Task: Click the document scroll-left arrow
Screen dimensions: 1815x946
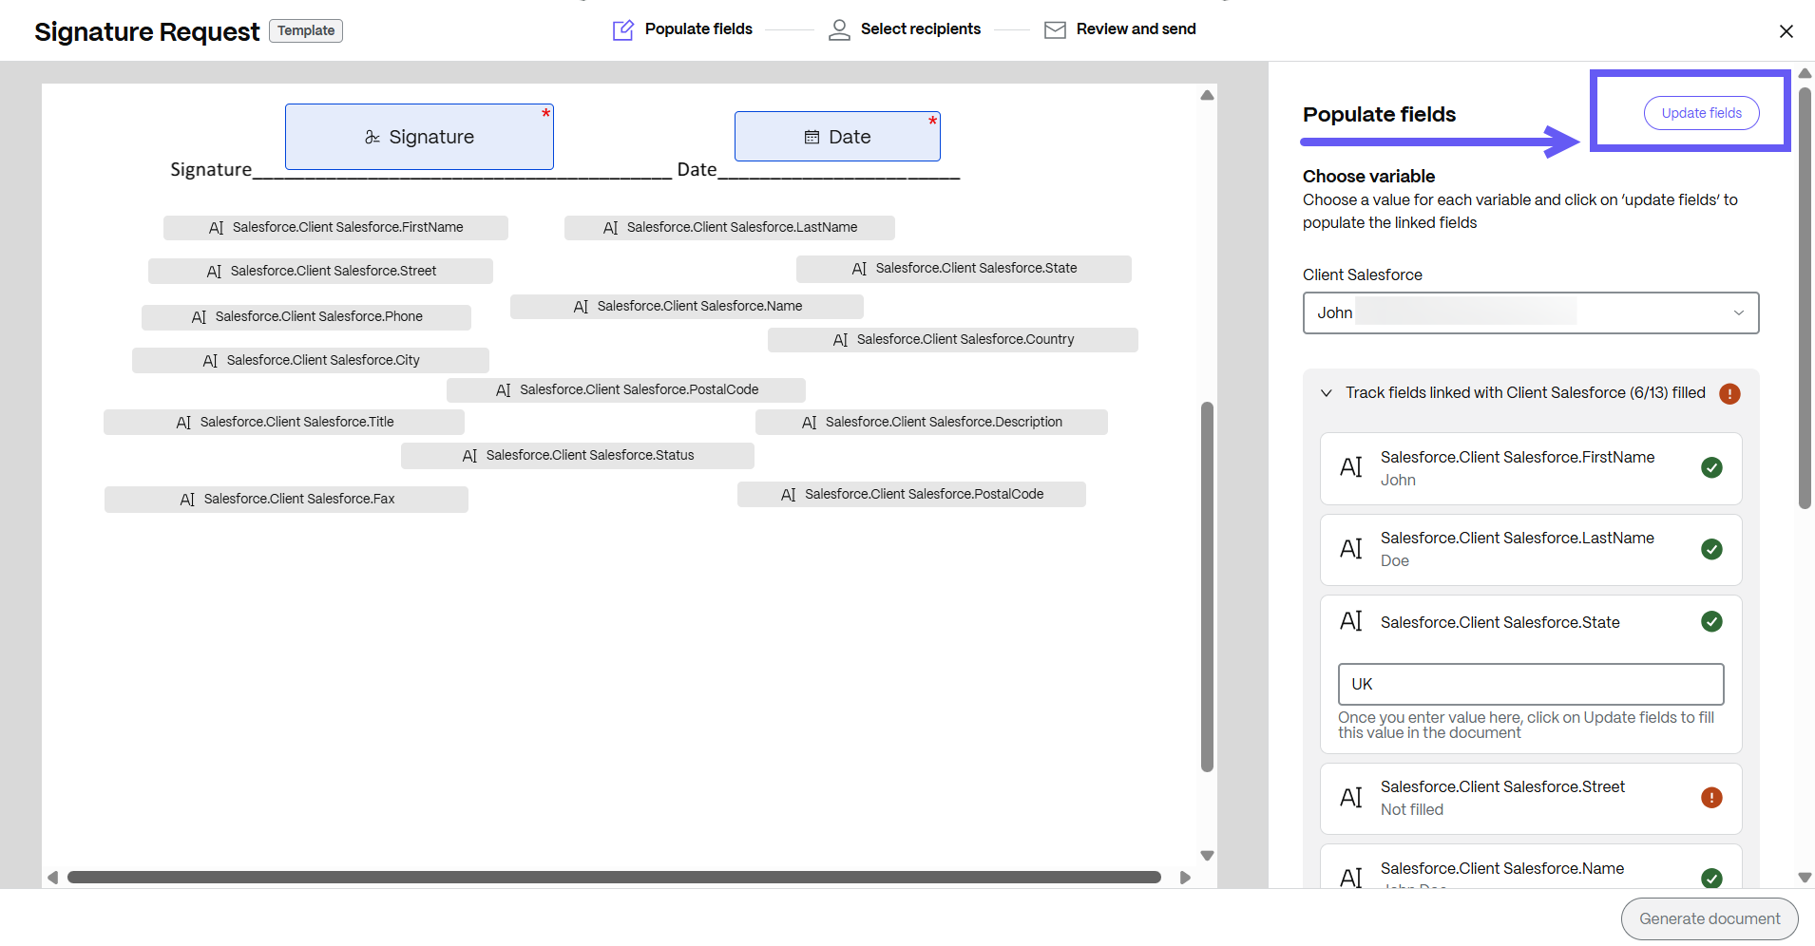Action: 53,877
